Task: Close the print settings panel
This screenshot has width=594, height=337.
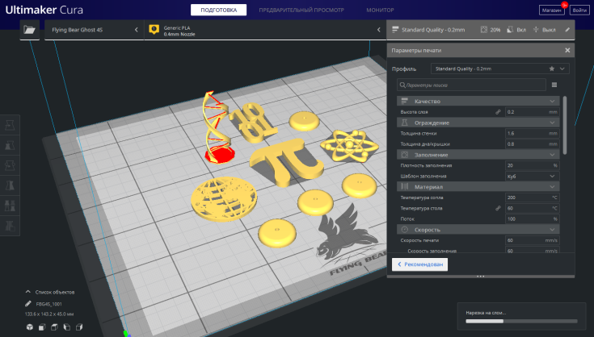Action: [x=567, y=50]
